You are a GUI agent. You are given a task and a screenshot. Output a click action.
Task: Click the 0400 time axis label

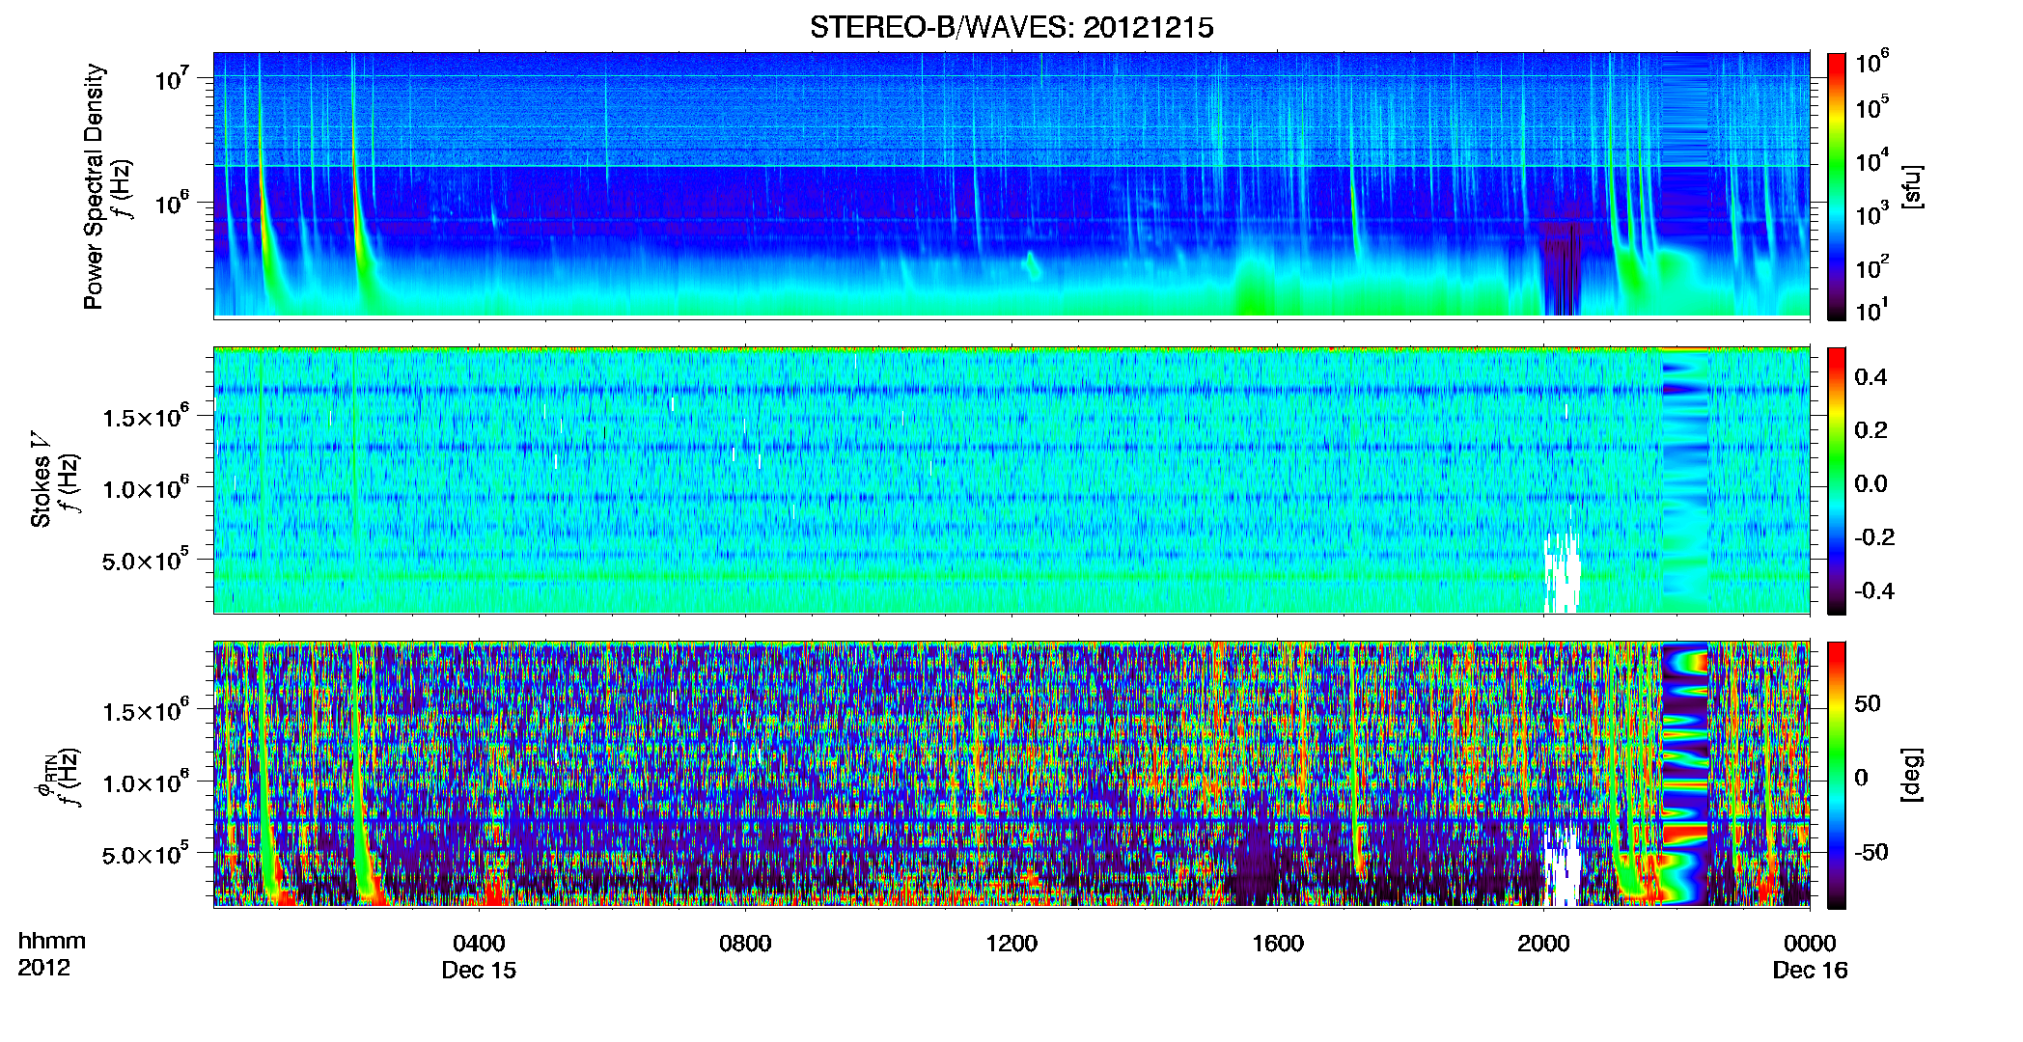pos(479,943)
